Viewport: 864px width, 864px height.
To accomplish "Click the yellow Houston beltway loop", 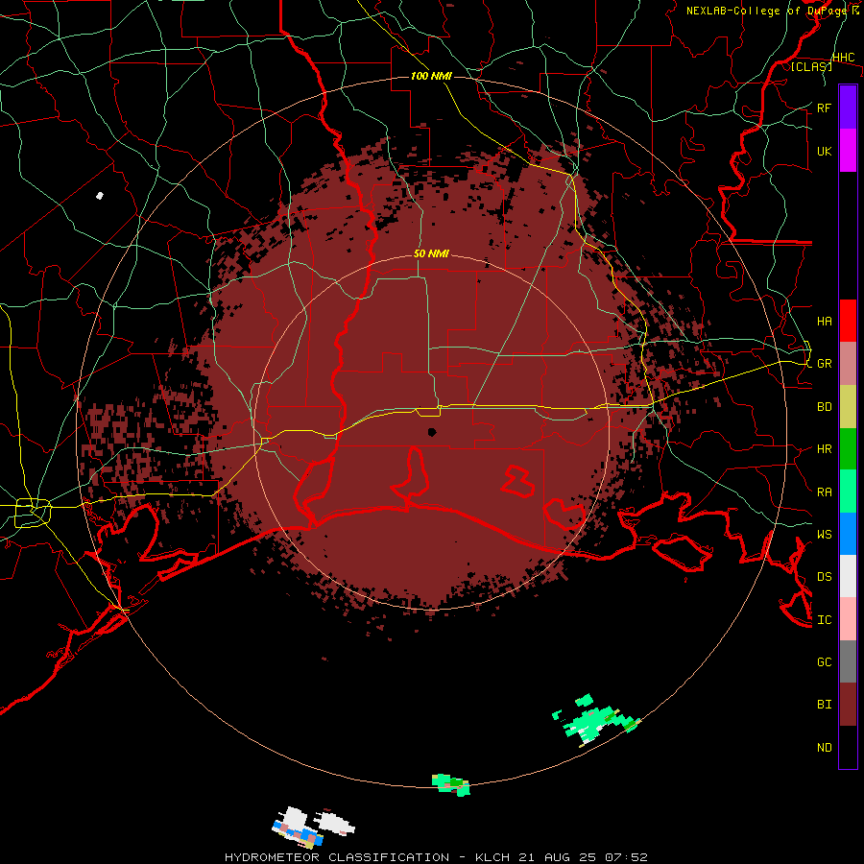I will (x=33, y=513).
